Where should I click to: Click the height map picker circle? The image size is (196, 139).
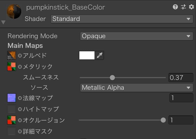[x=20, y=109]
